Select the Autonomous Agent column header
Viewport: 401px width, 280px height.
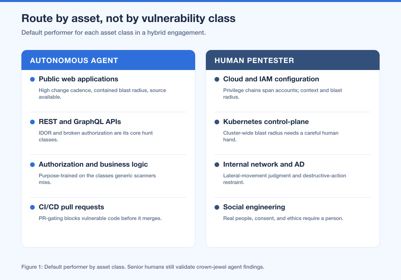[108, 60]
